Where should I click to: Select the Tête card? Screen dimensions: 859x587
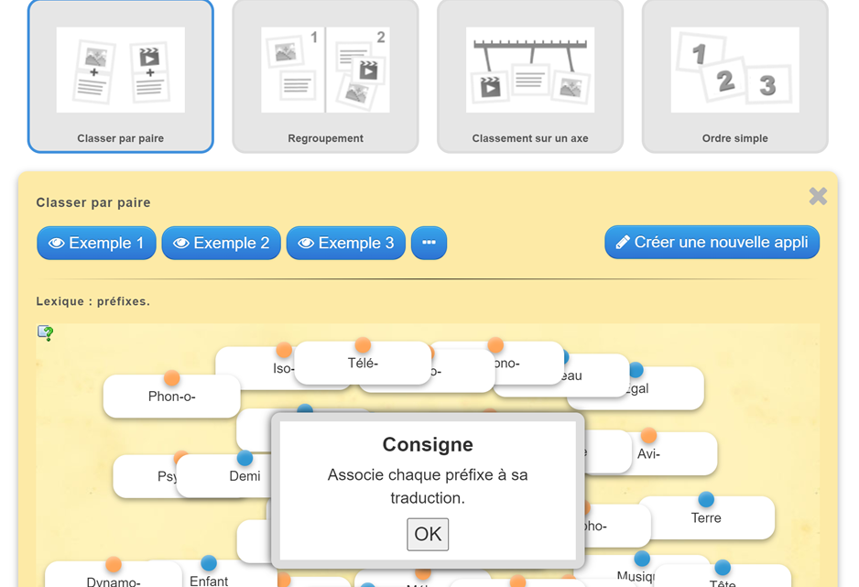tap(723, 576)
